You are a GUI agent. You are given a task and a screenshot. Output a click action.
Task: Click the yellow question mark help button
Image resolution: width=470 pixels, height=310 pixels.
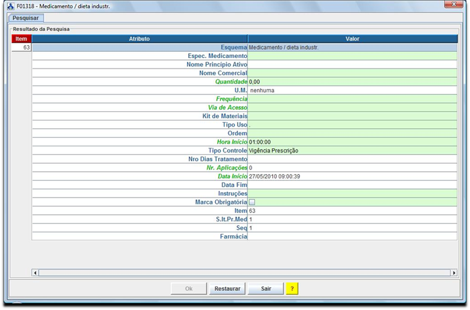pyautogui.click(x=292, y=288)
